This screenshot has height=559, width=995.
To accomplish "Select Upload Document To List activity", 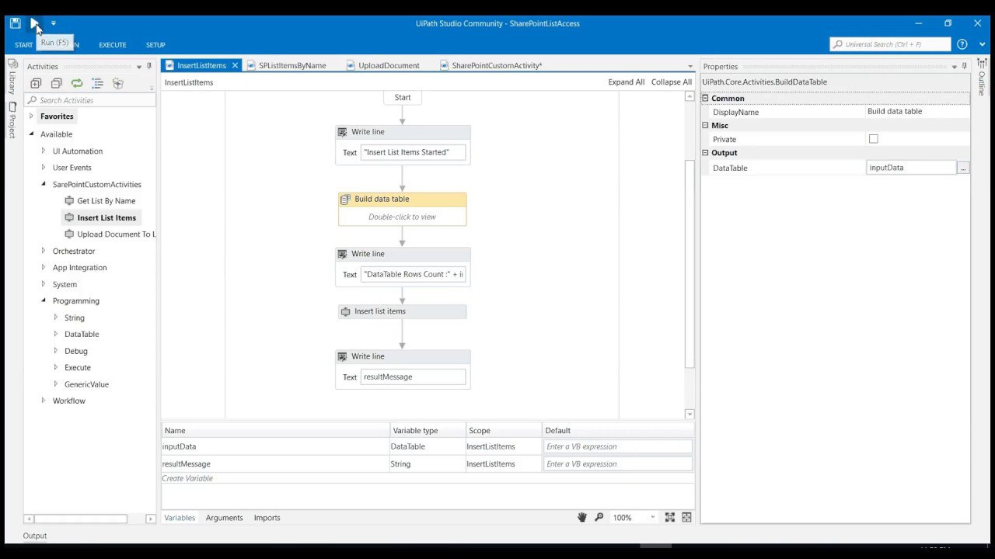I will [x=110, y=234].
